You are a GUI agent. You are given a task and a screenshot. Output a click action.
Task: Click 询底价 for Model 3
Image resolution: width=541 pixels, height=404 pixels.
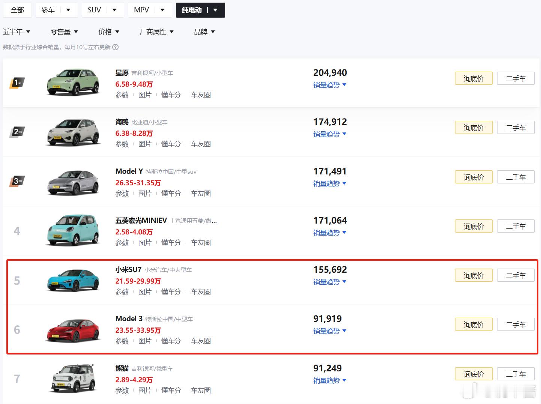[x=474, y=324]
